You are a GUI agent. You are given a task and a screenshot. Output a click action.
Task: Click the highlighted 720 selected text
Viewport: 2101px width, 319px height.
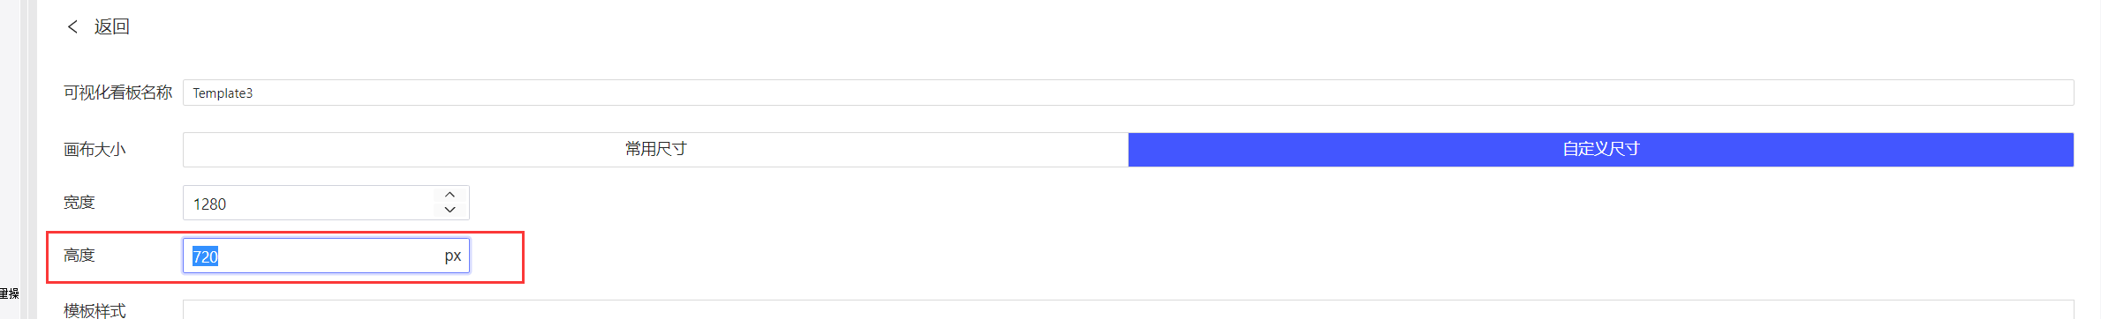coord(205,256)
